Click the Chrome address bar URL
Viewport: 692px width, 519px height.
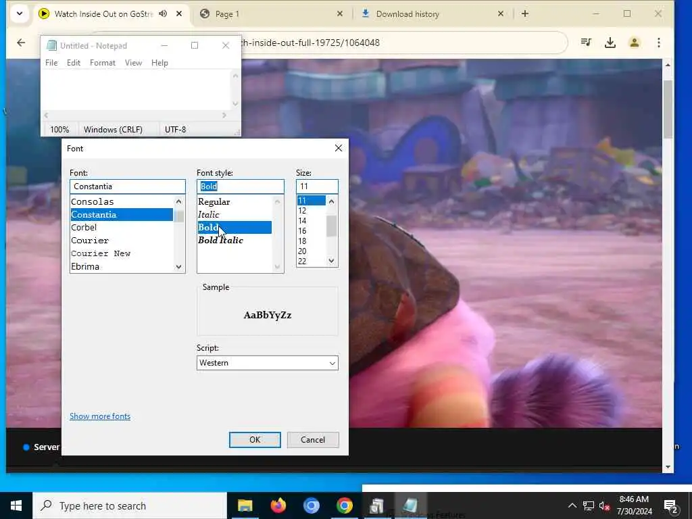pyautogui.click(x=310, y=43)
